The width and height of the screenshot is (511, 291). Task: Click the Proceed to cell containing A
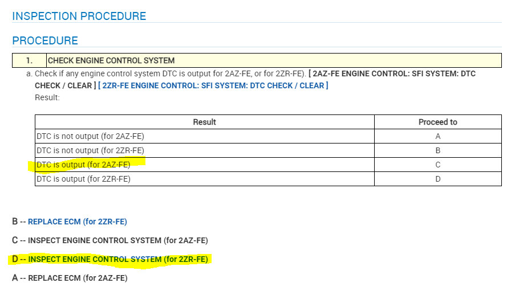[437, 136]
